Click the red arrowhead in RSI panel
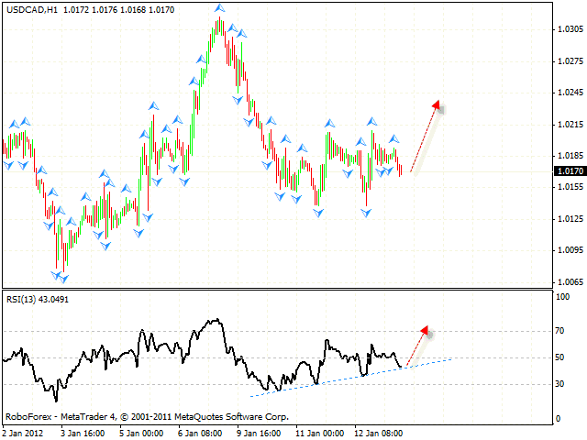The image size is (587, 440). pos(425,329)
